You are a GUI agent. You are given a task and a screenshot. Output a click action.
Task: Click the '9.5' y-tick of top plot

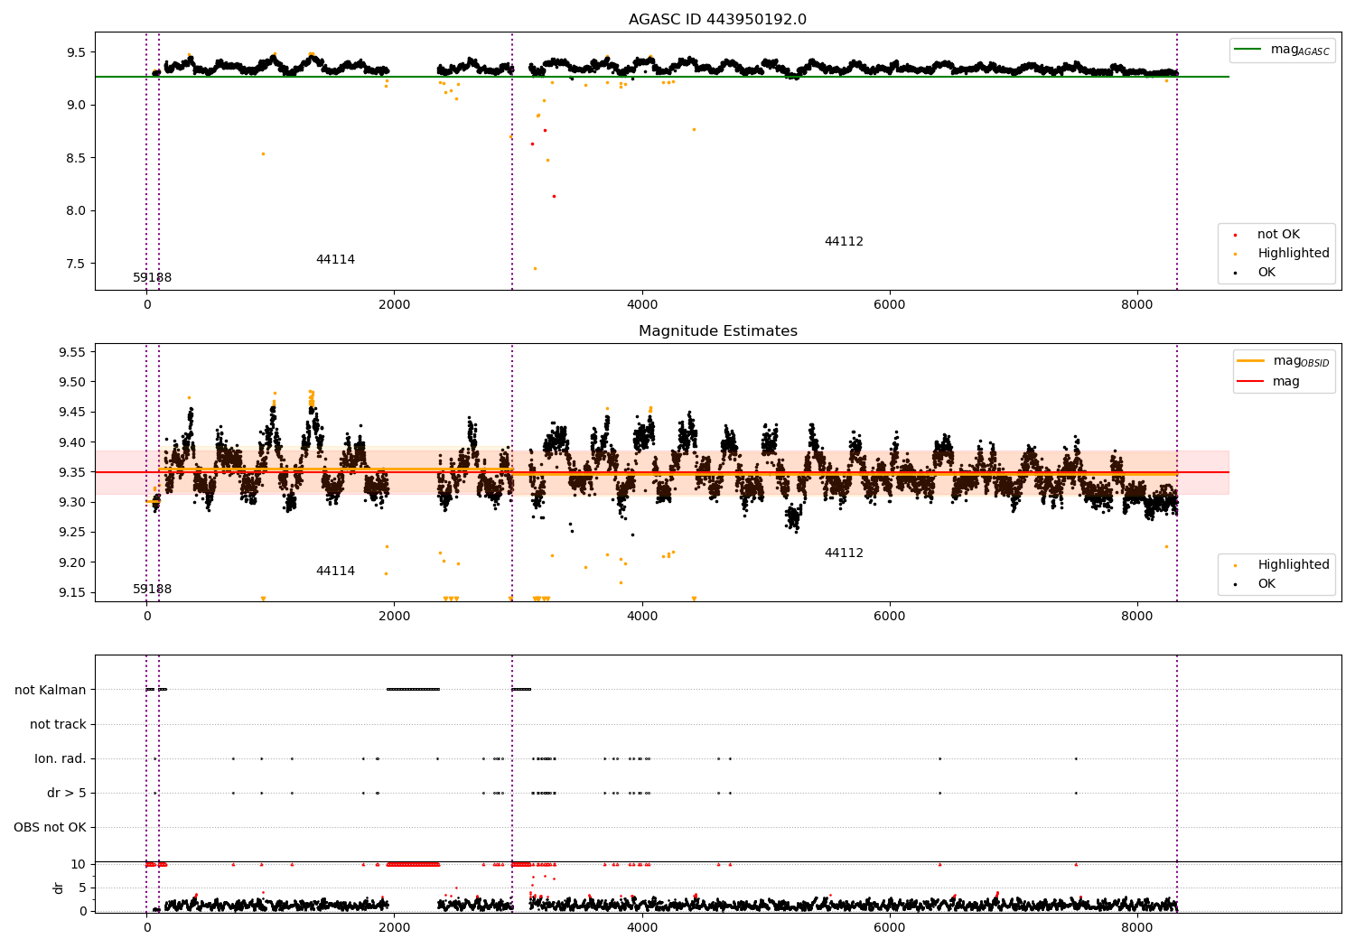coord(76,52)
